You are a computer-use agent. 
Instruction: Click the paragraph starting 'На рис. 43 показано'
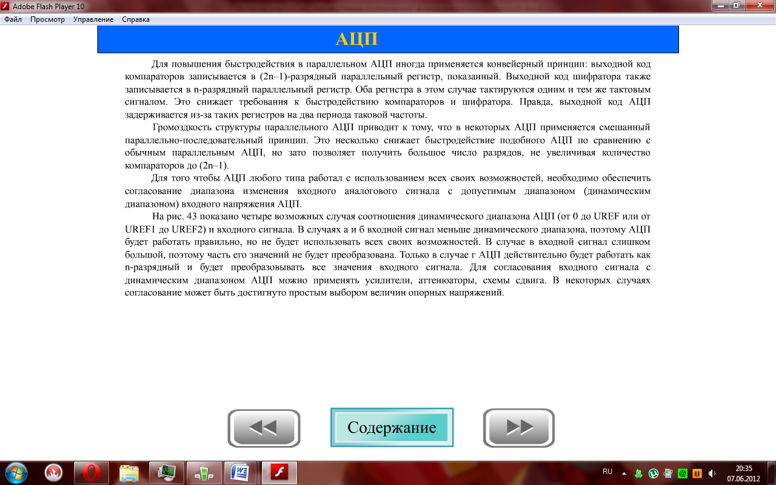coord(388,254)
